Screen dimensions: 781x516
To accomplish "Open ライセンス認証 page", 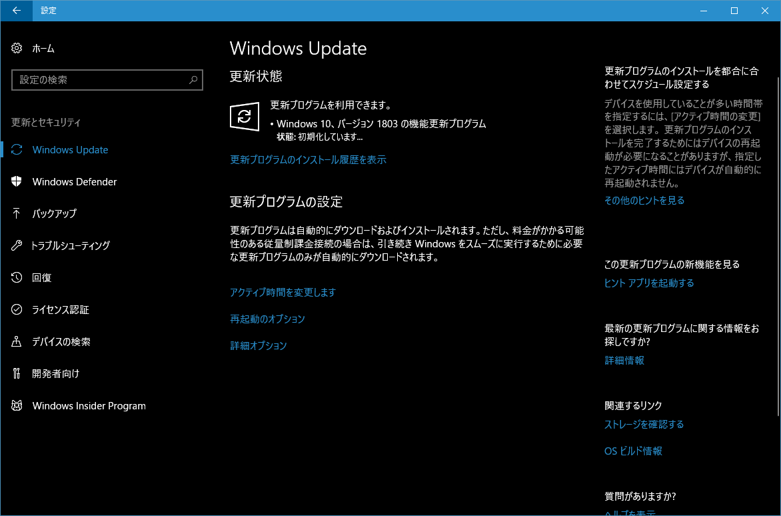I will pos(60,310).
